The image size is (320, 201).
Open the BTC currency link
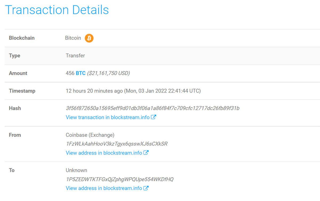click(80, 73)
